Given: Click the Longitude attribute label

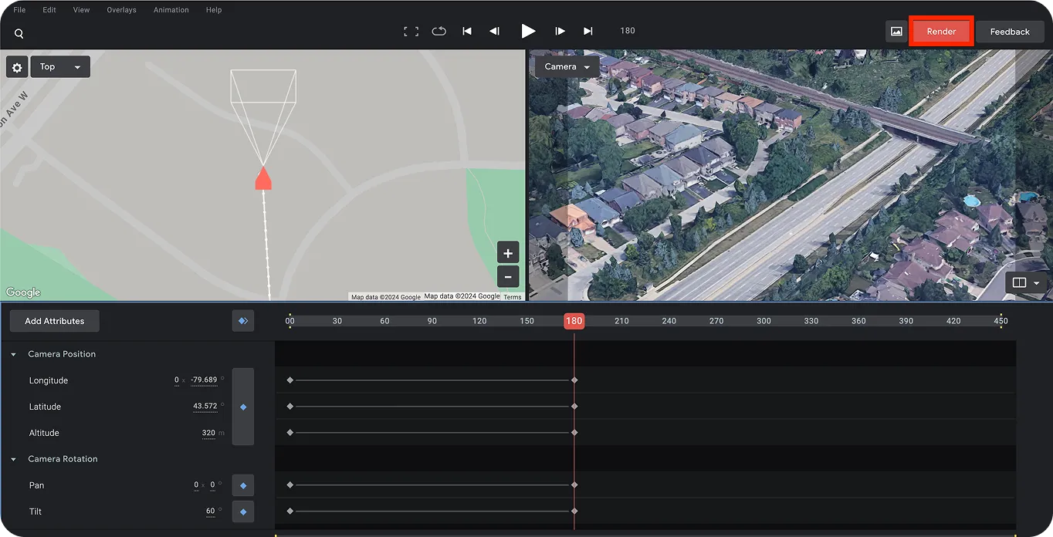Looking at the screenshot, I should click(x=49, y=380).
